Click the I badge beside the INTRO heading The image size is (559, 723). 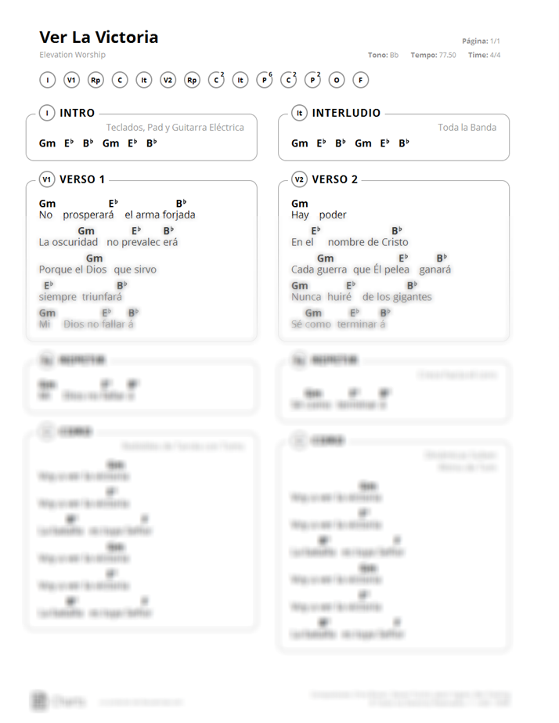tap(47, 113)
